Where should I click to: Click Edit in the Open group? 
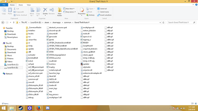point(89,12)
